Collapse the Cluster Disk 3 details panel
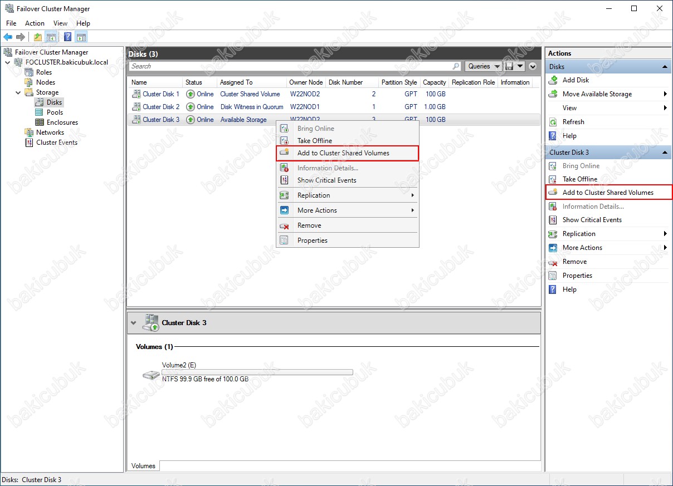The height and width of the screenshot is (486, 673). click(134, 323)
